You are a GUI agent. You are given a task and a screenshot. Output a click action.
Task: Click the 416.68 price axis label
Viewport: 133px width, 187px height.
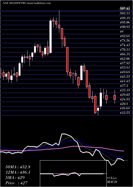(x=124, y=108)
